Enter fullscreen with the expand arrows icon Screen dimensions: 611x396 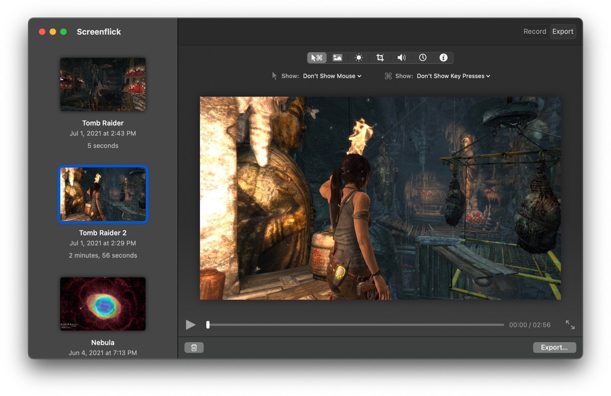[570, 324]
